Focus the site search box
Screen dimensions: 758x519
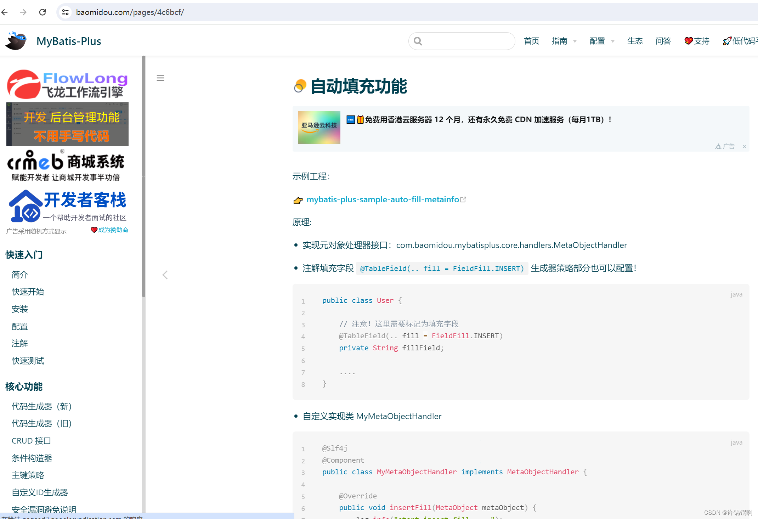(x=462, y=41)
